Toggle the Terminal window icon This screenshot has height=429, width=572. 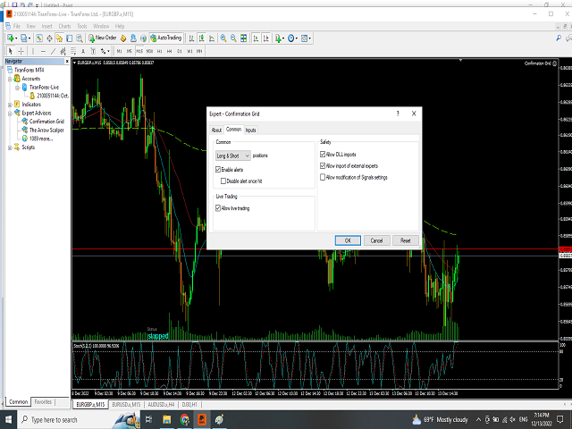(x=69, y=38)
